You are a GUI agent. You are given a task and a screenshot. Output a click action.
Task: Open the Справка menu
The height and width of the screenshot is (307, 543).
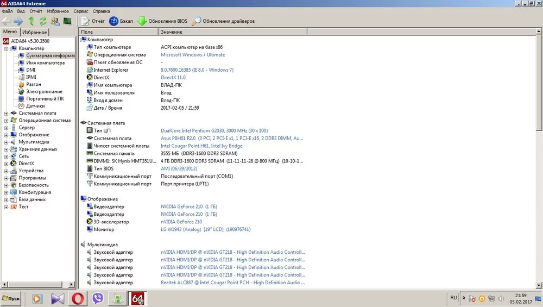pyautogui.click(x=101, y=11)
